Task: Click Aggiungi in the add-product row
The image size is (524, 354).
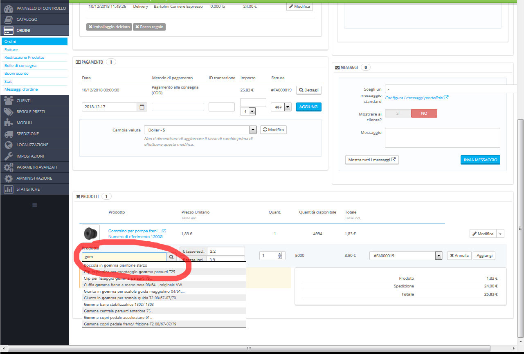Action: coord(484,256)
